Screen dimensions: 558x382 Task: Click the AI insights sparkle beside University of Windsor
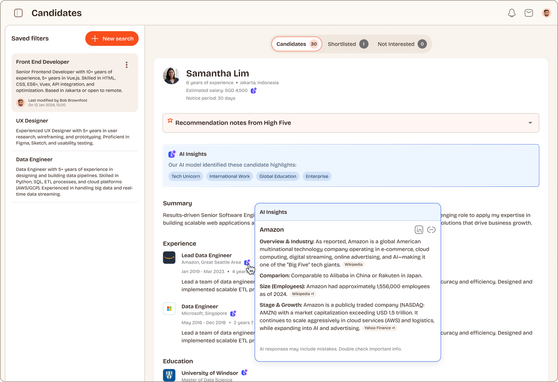[244, 372]
